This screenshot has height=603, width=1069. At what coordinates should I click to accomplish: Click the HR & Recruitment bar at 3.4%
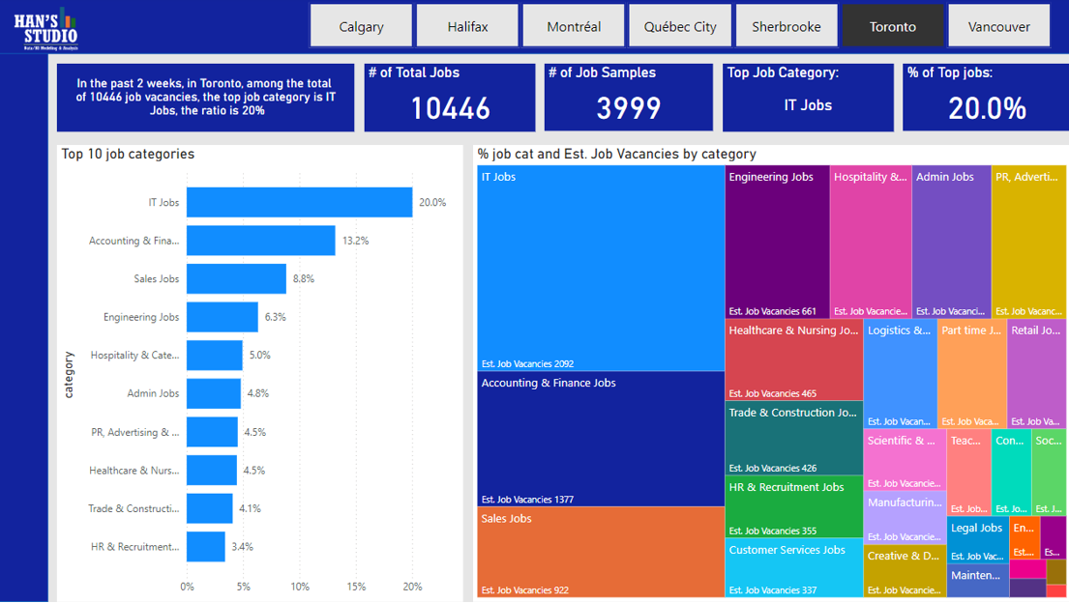pos(206,547)
